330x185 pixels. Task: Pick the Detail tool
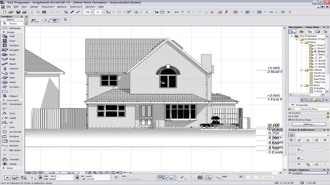tap(11, 164)
